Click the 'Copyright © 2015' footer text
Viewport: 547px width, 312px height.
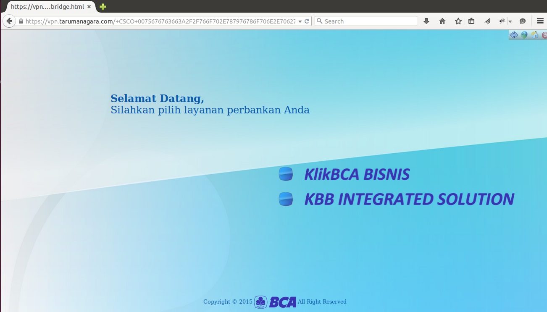pos(228,302)
